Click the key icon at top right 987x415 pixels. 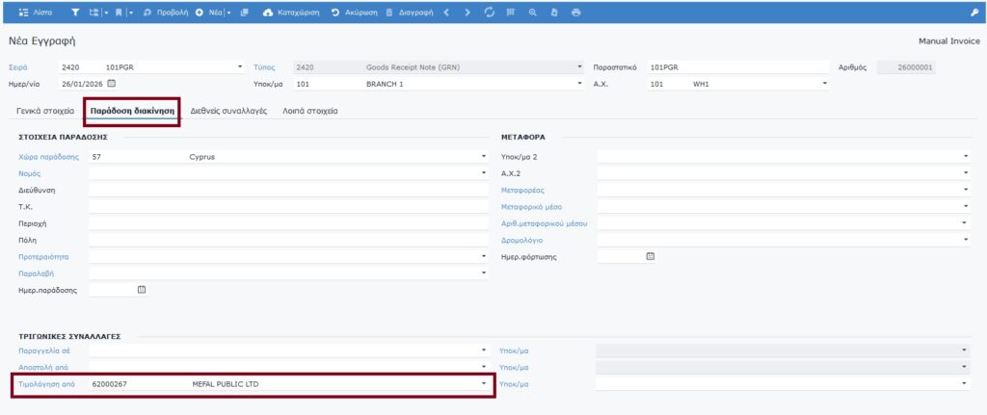974,13
